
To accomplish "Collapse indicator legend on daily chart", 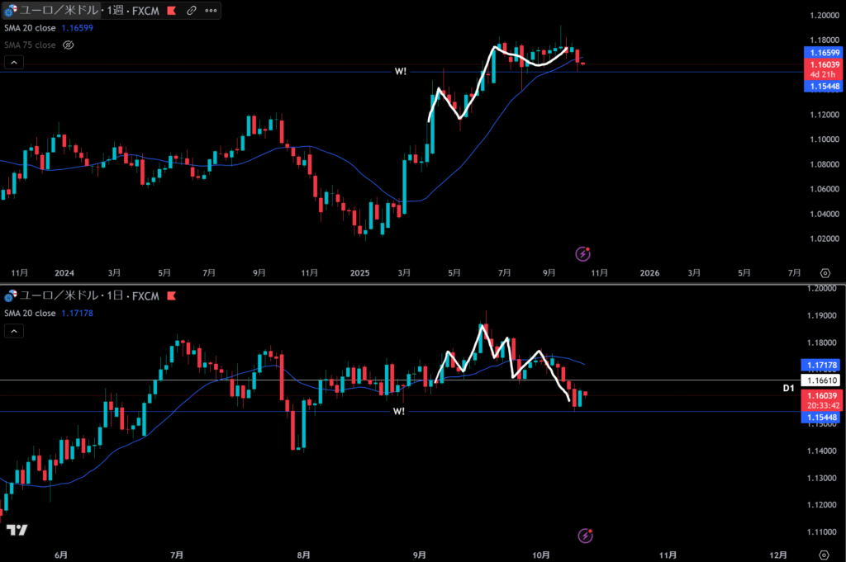I will pos(14,330).
